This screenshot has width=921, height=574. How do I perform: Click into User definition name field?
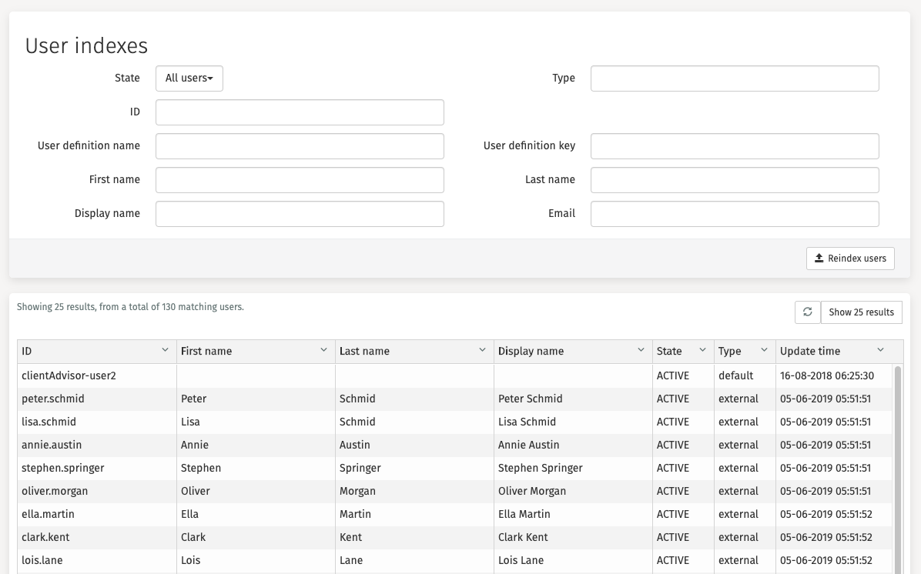pyautogui.click(x=300, y=146)
